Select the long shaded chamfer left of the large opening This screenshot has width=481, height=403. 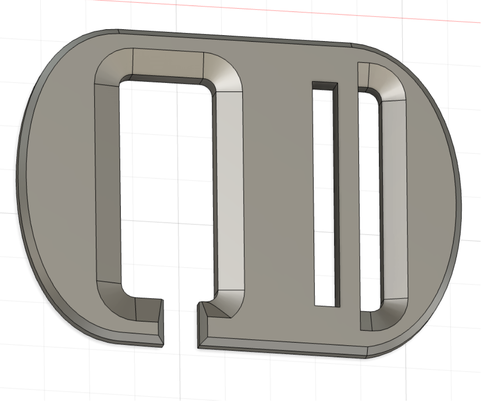tap(107, 184)
